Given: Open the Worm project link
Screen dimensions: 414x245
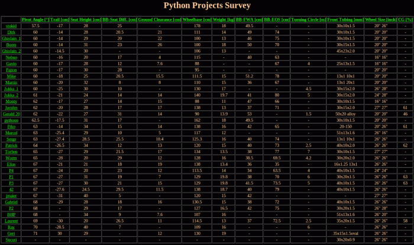Looking at the screenshot, I should pyautogui.click(x=11, y=158).
